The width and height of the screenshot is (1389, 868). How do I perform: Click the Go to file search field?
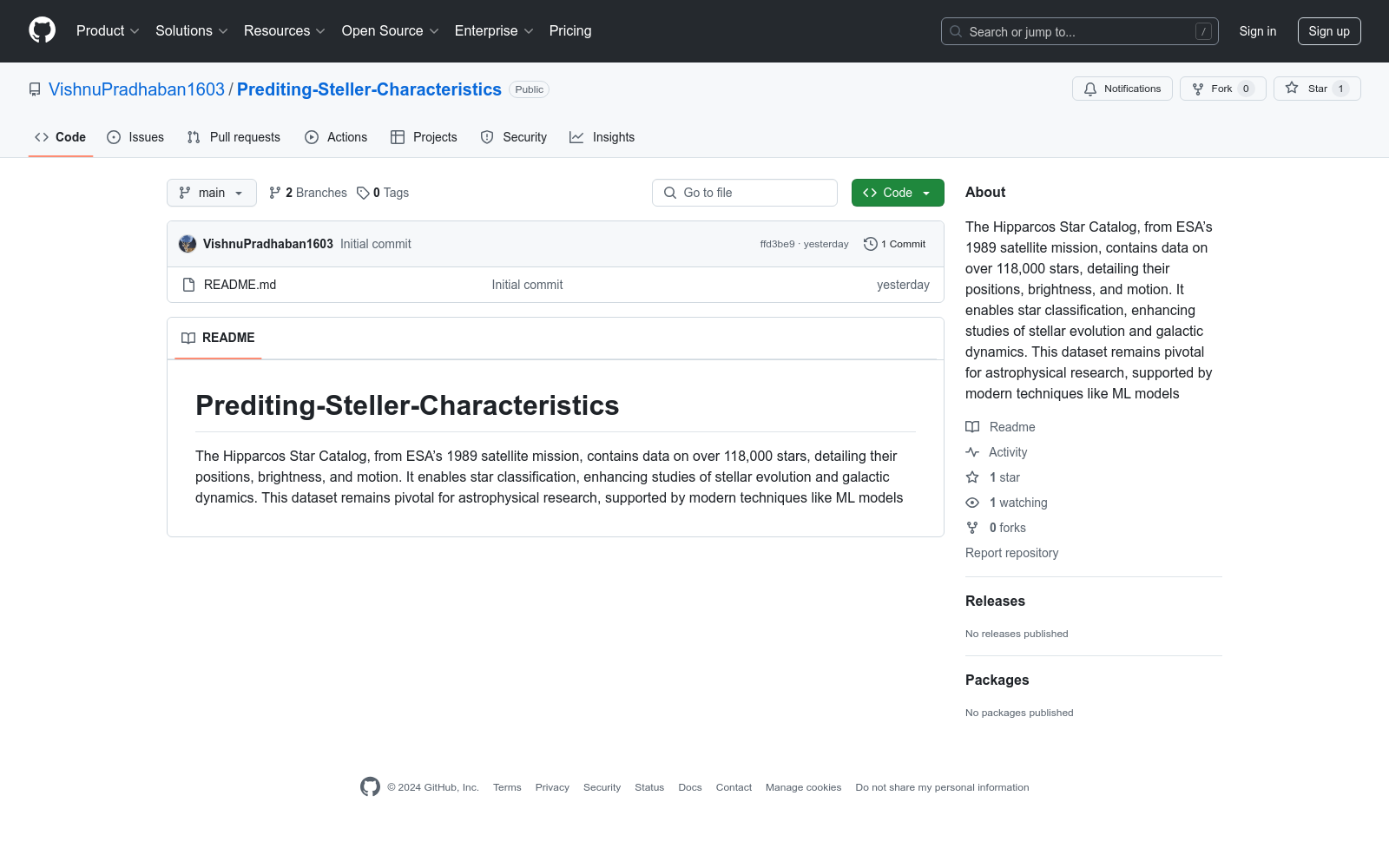click(x=745, y=193)
